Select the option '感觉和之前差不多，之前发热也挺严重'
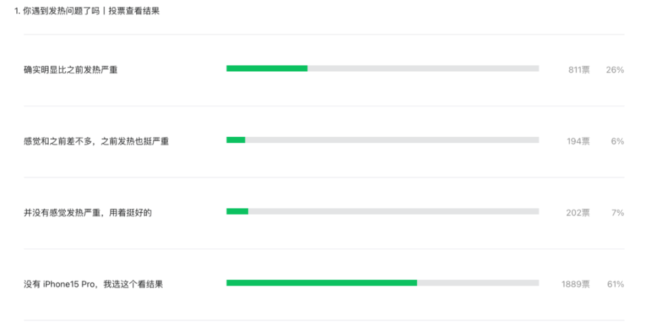Viewport: 651px width, 322px height. (96, 142)
